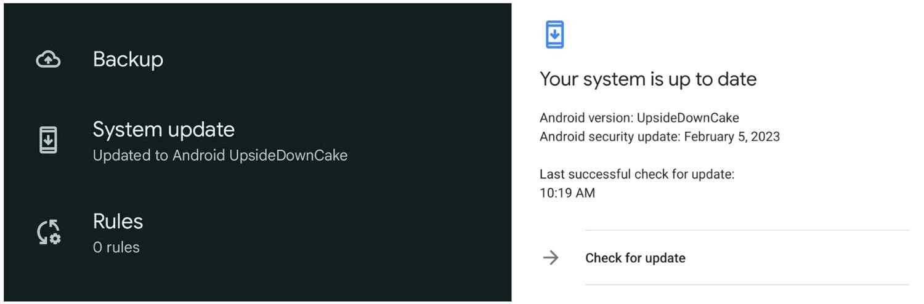This screenshot has width=924, height=304.
Task: Click the blue system update download icon
Action: (554, 34)
